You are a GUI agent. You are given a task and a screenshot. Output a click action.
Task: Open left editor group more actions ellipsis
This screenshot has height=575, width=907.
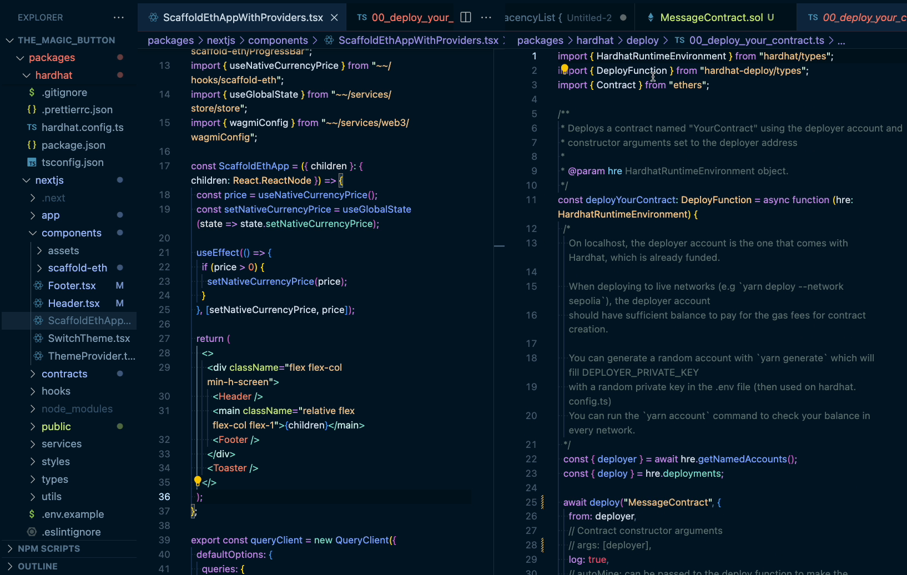pos(486,17)
